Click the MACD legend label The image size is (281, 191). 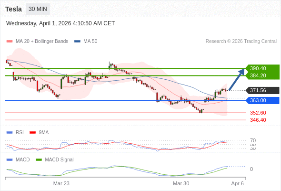click(x=23, y=160)
